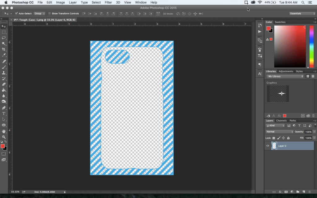Click the Create new layer icon

[x=304, y=192]
